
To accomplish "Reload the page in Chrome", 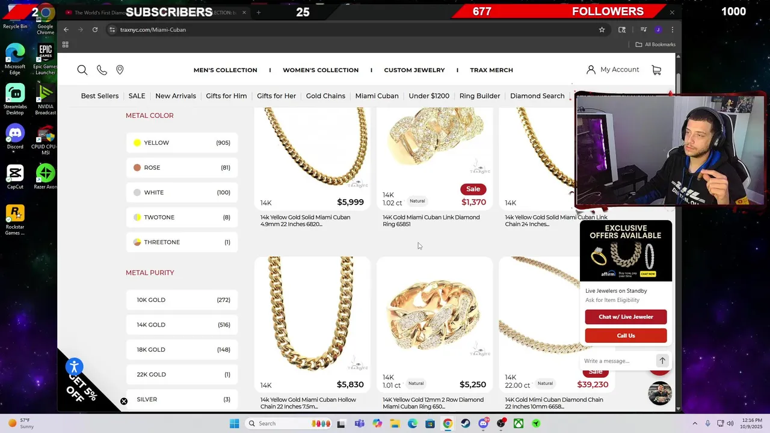I will [x=95, y=29].
